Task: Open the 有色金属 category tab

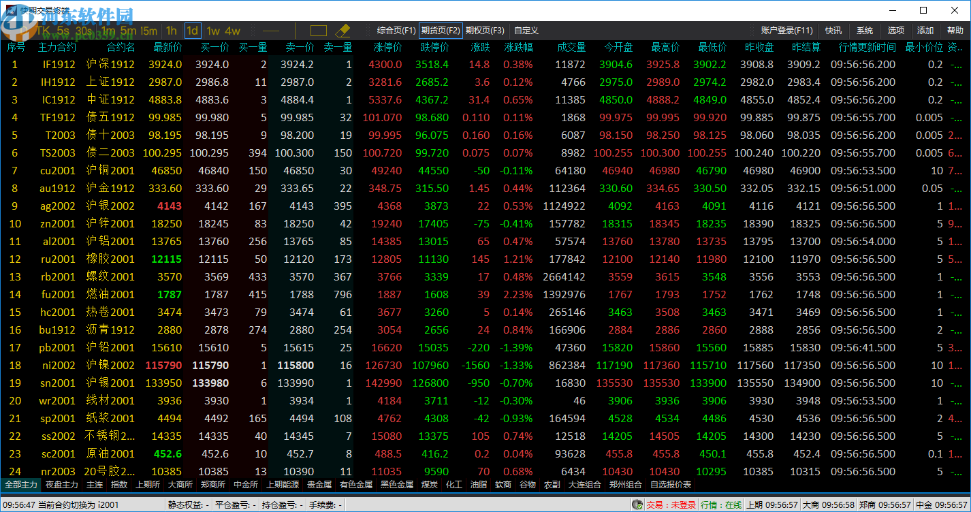Action: (x=356, y=485)
